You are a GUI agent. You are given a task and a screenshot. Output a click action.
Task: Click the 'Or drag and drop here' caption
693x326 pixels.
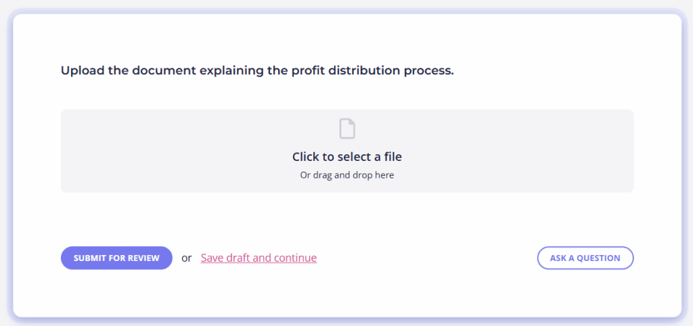click(x=347, y=175)
